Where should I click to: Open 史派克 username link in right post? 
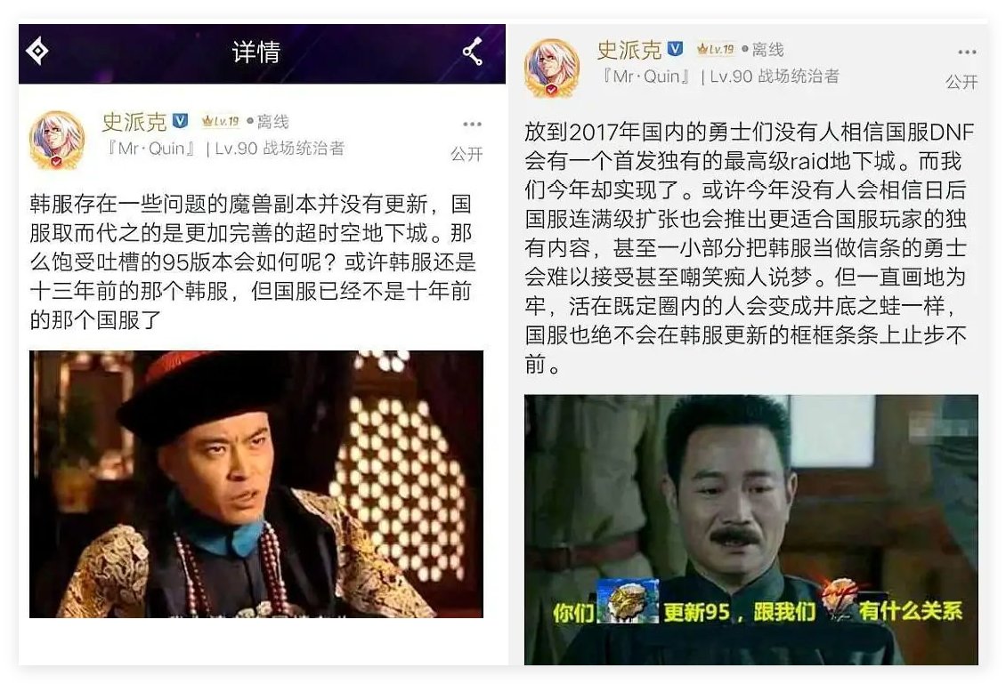click(629, 49)
